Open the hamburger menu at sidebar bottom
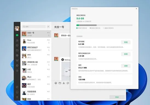The image size is (150, 105). [x=17, y=97]
